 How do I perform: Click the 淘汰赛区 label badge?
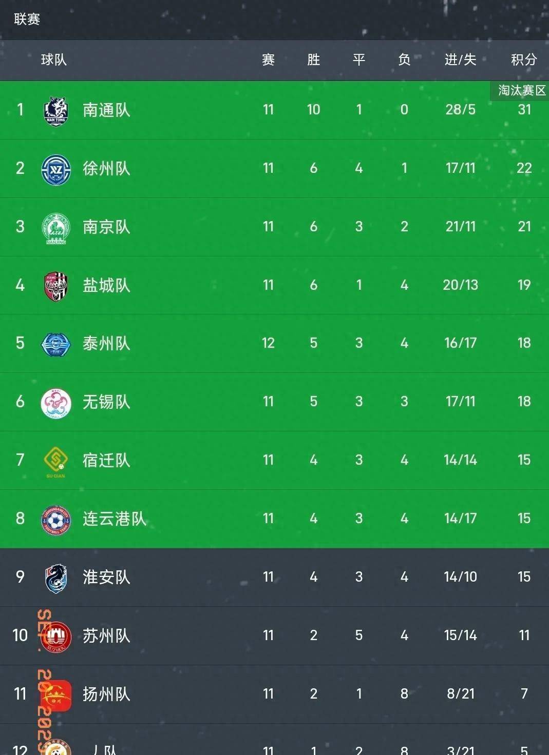(x=521, y=91)
